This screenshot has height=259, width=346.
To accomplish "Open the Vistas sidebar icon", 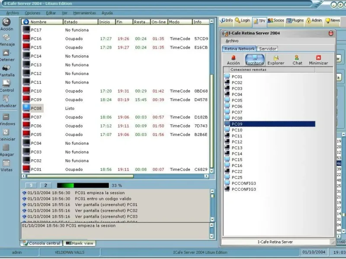I will [x=6, y=163].
